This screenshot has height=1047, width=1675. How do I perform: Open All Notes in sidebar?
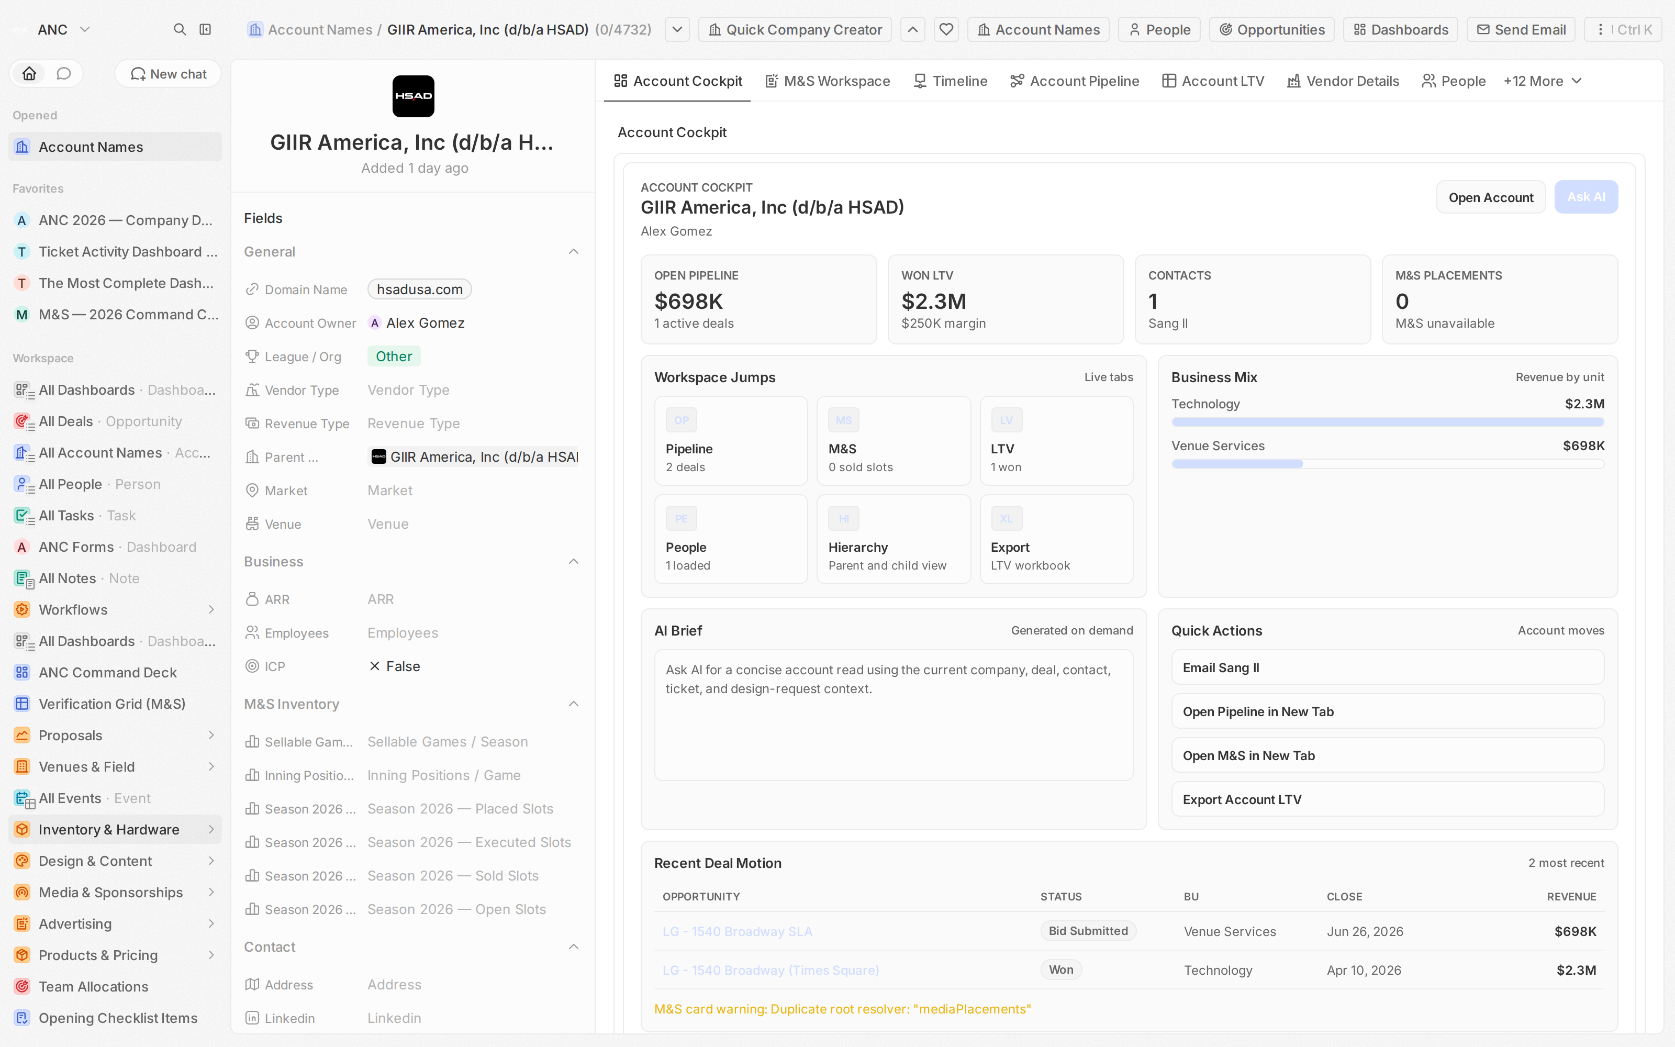[x=115, y=578]
